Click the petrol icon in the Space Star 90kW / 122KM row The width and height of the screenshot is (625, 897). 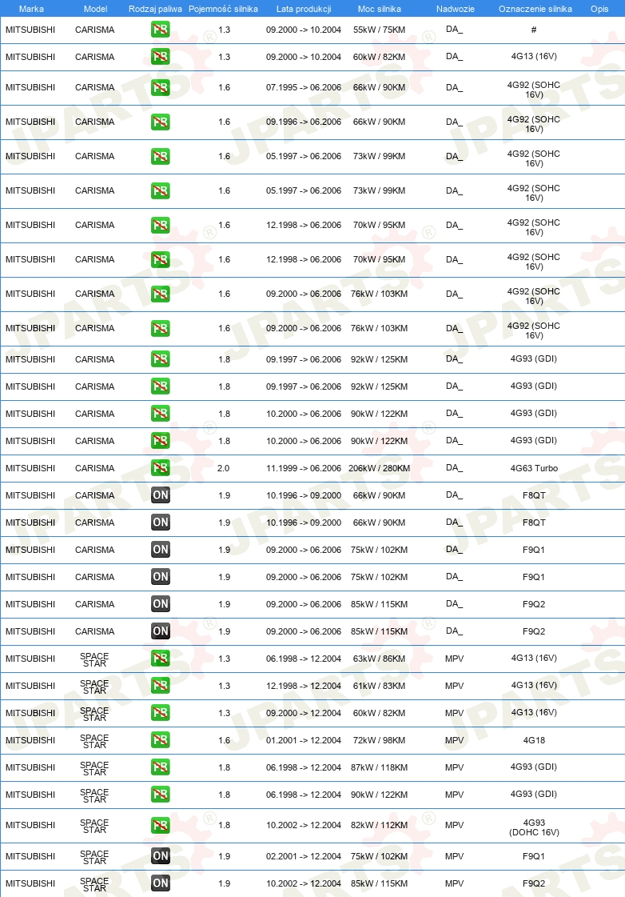point(161,794)
